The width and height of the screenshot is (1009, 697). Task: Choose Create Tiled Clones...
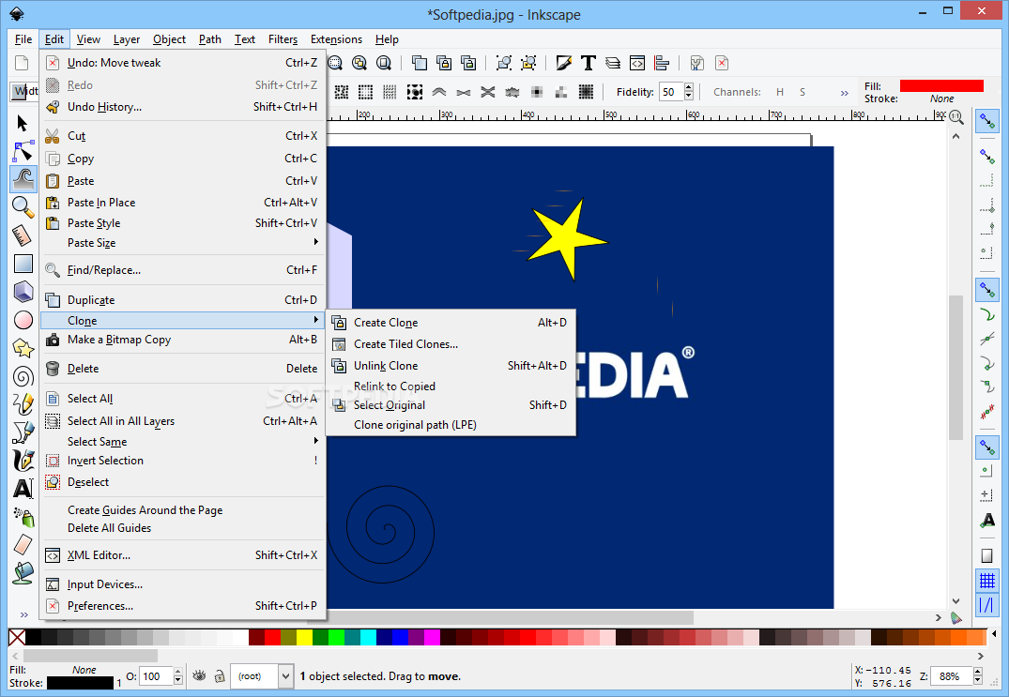pos(451,344)
